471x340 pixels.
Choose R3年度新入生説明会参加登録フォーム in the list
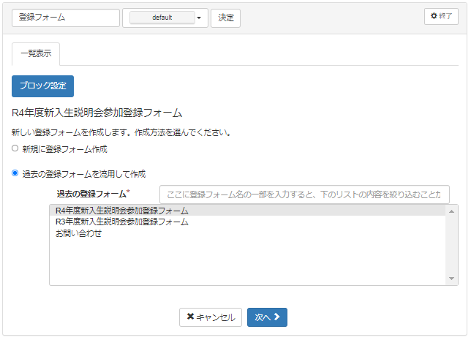coord(122,222)
